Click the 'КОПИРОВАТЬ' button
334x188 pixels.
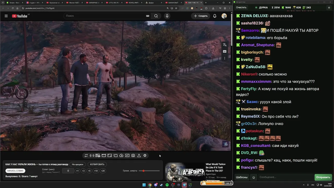click(97, 164)
